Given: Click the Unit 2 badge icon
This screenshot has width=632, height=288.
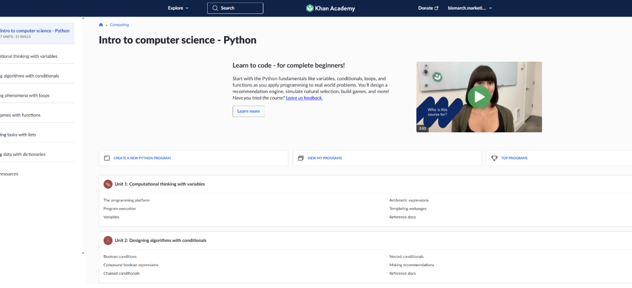Looking at the screenshot, I should (108, 240).
